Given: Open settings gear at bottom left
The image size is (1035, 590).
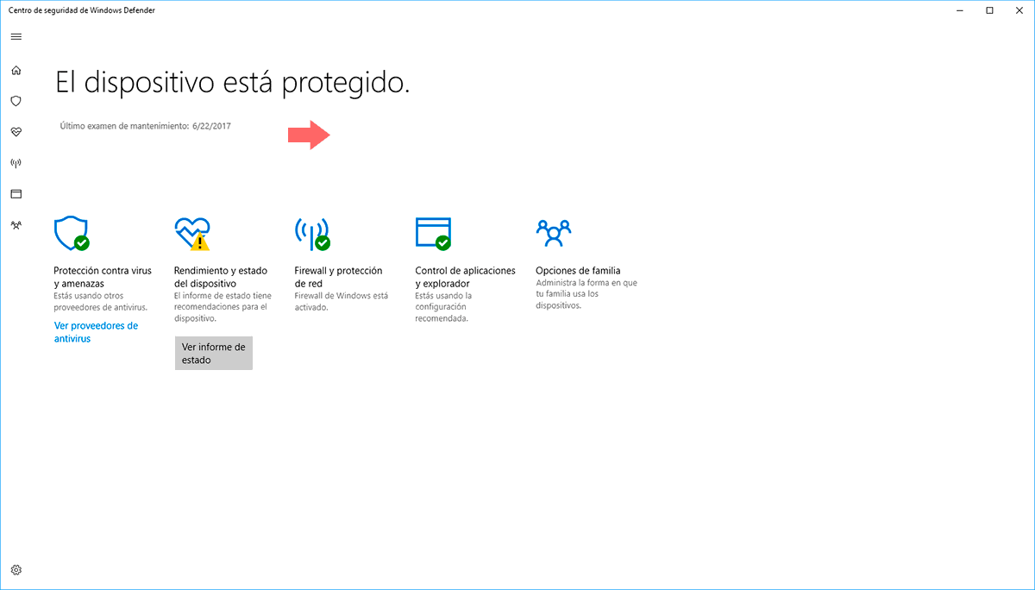Looking at the screenshot, I should pos(16,570).
